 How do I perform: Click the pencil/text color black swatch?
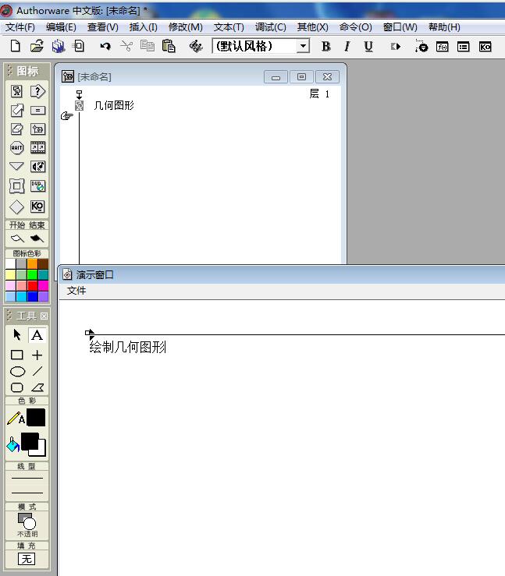click(x=36, y=417)
